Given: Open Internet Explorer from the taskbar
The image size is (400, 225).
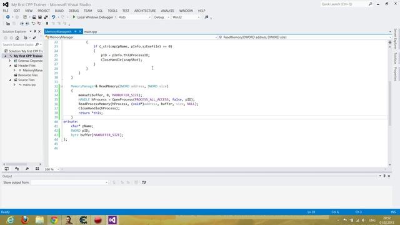Looking at the screenshot, I should pos(10,220).
